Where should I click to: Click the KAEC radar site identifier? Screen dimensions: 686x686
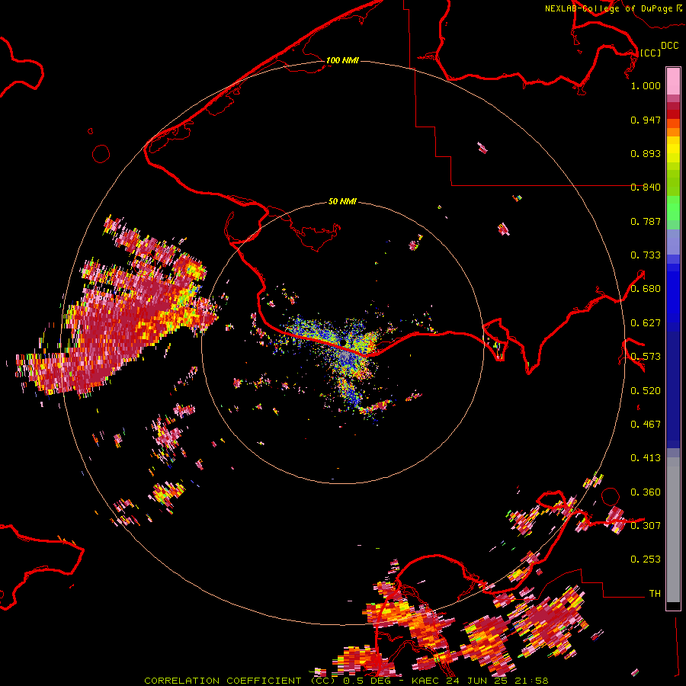coord(425,681)
